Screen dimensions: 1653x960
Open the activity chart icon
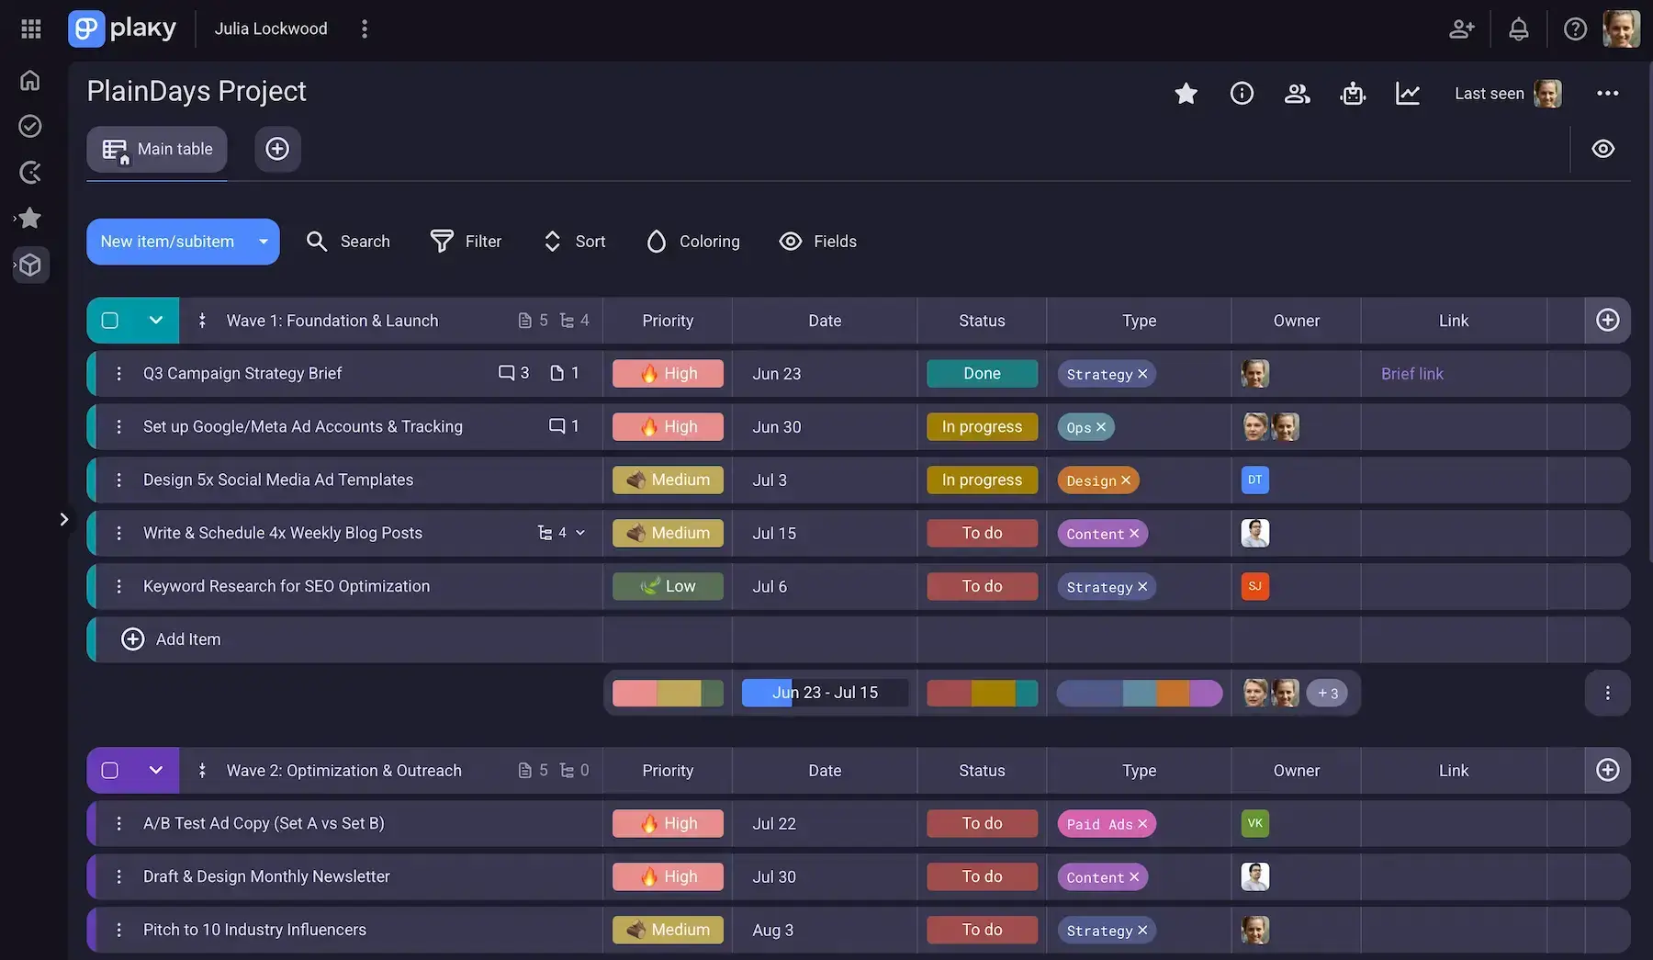(1408, 94)
